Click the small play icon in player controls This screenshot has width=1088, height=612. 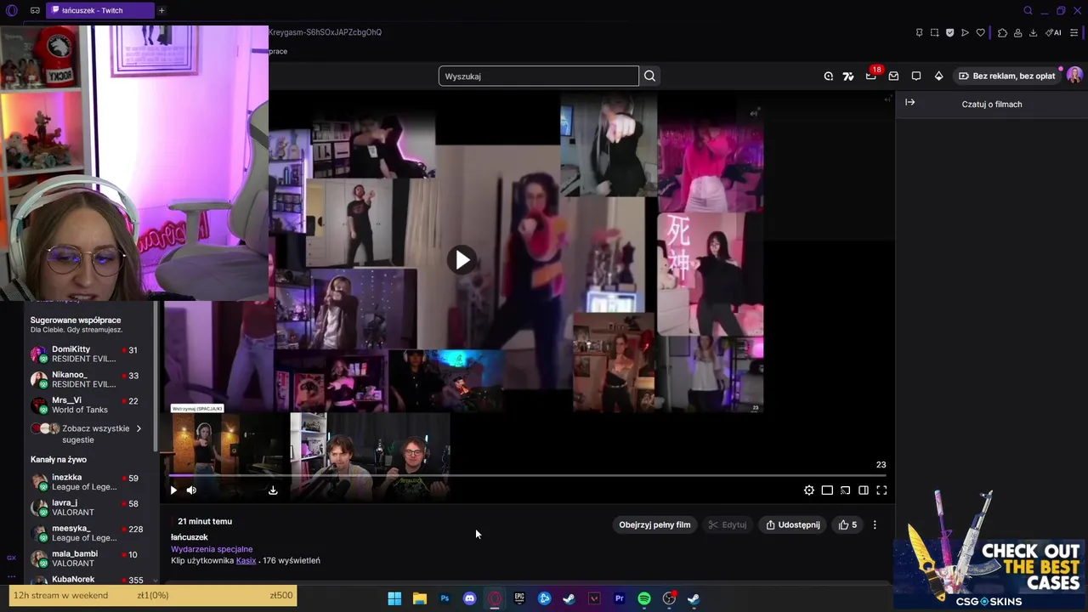coord(173,490)
